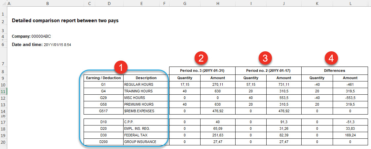Select column L header

coord(350,3)
